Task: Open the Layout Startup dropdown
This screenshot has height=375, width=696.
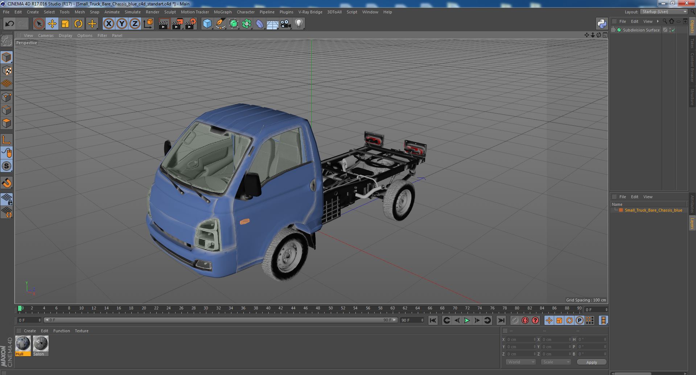Action: pyautogui.click(x=664, y=12)
